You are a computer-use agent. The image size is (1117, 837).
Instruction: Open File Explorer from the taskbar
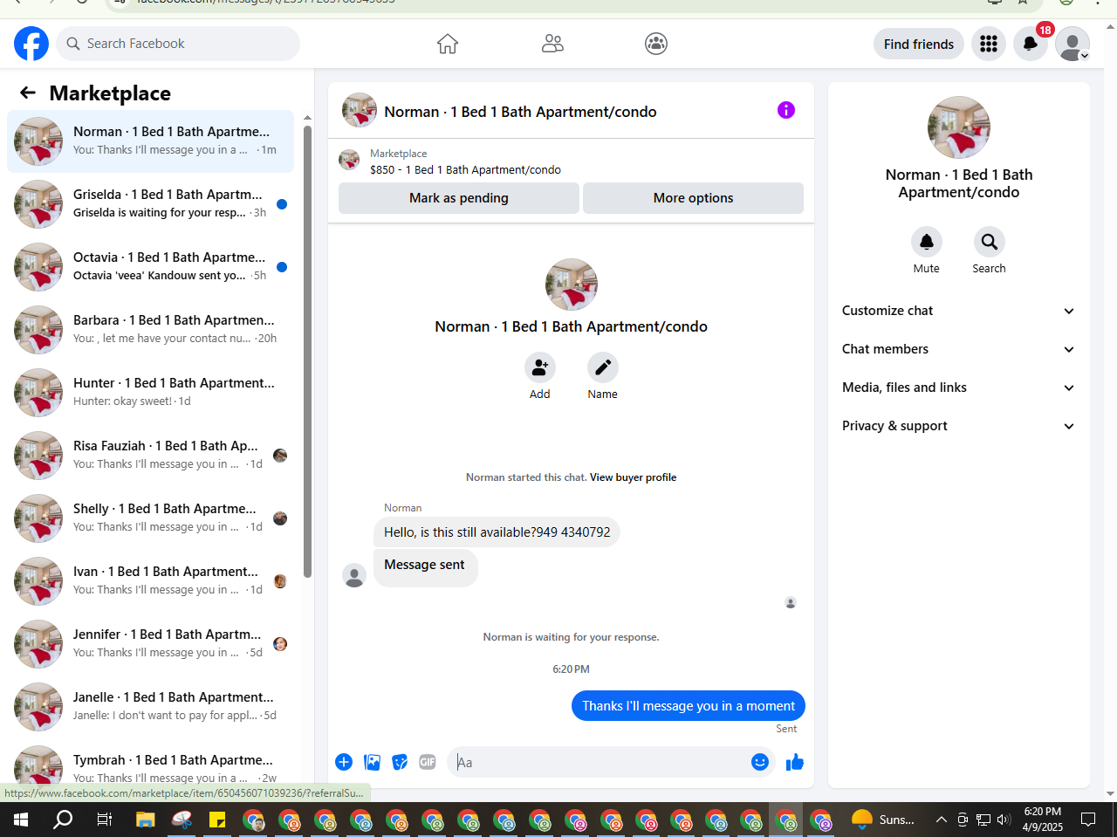point(145,820)
